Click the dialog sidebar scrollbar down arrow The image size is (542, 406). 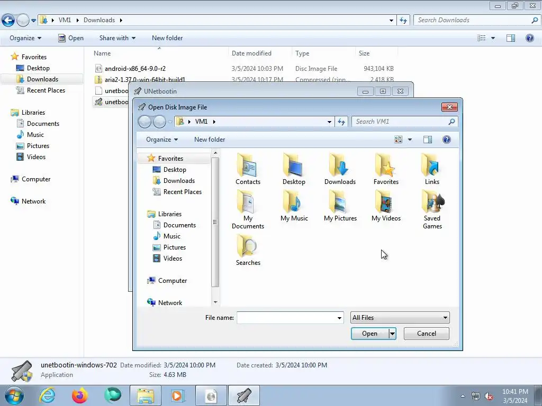pyautogui.click(x=215, y=302)
